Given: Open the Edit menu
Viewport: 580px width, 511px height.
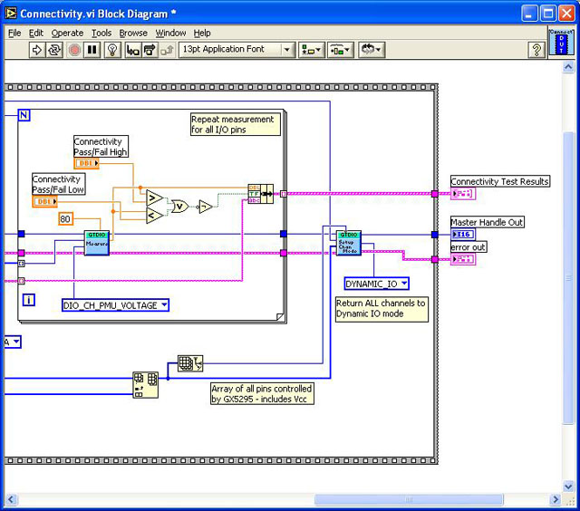Looking at the screenshot, I should click(x=36, y=33).
